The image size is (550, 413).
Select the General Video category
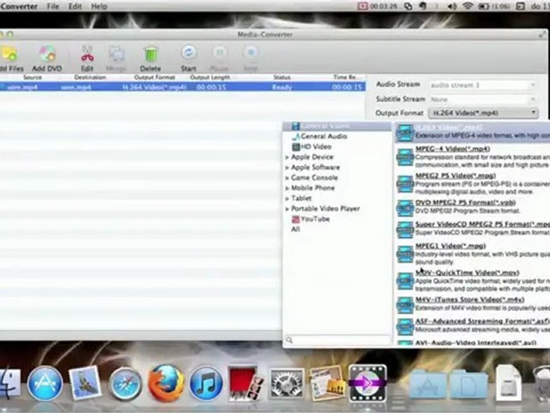pos(337,126)
